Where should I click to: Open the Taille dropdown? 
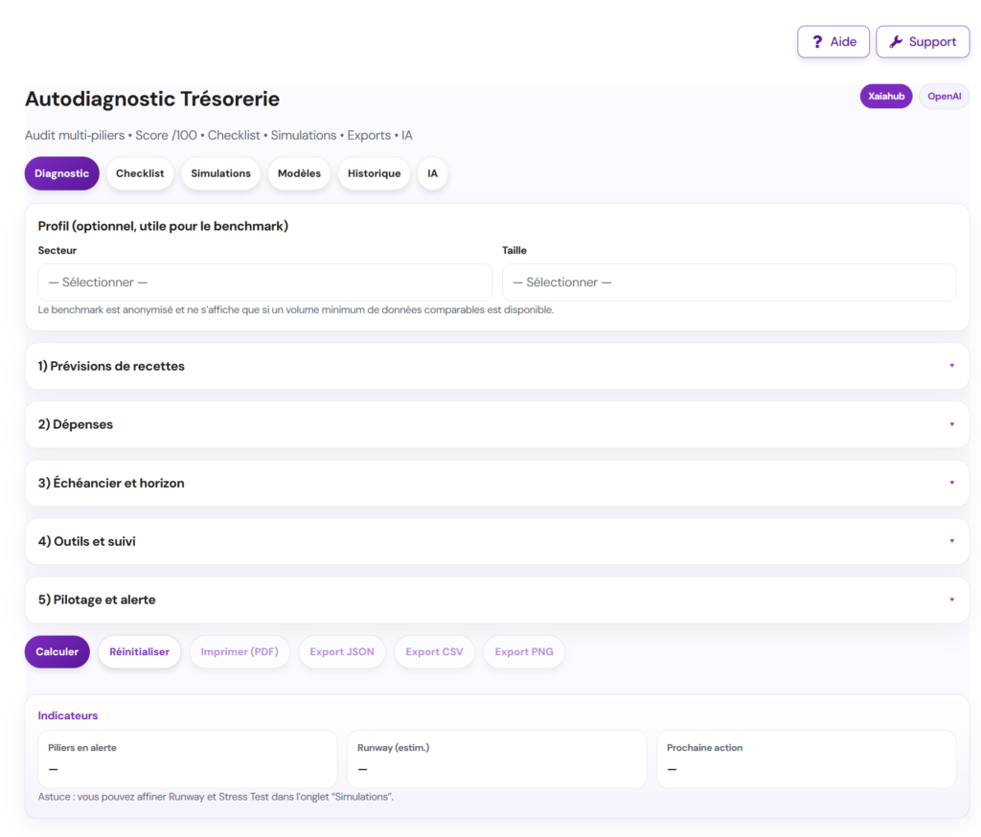point(728,283)
